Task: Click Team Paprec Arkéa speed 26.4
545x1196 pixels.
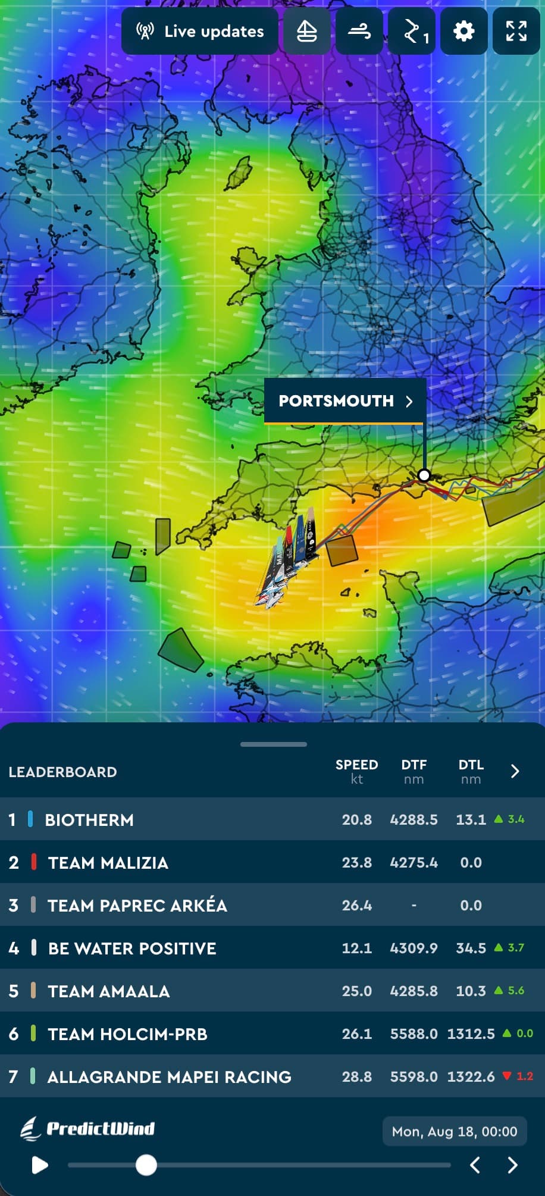Action: 356,905
